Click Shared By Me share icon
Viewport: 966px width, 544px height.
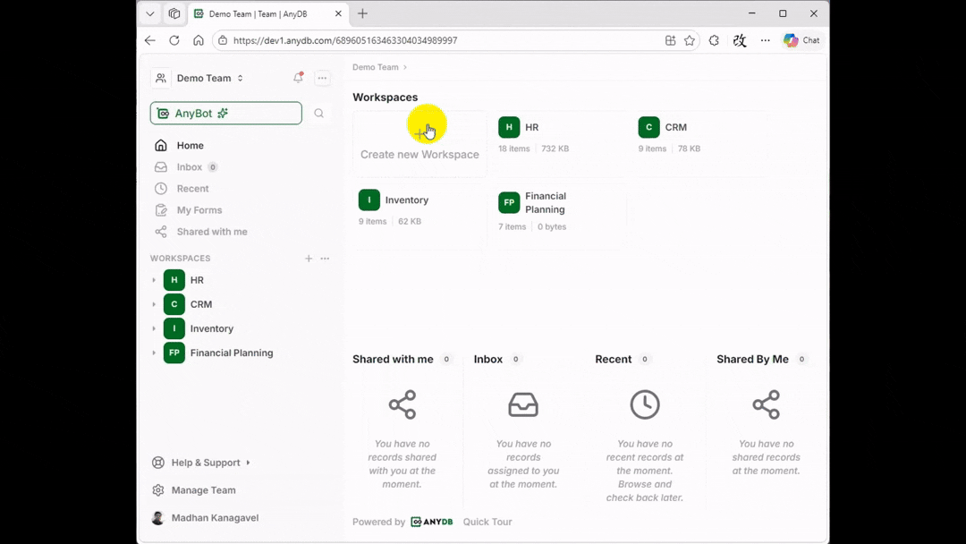click(x=766, y=404)
